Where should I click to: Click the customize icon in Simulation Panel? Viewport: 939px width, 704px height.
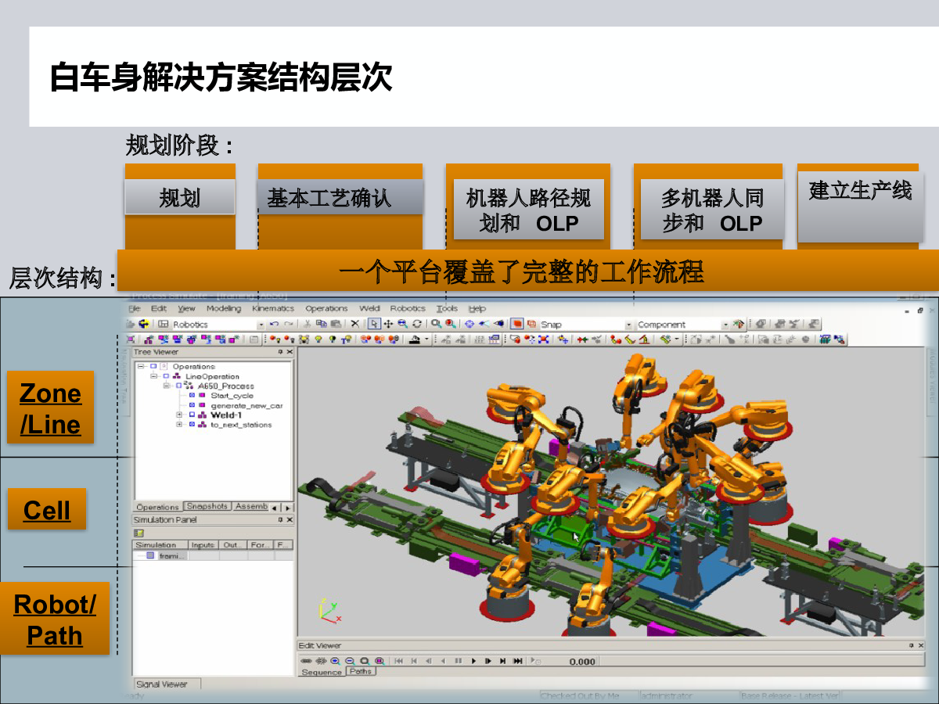140,533
